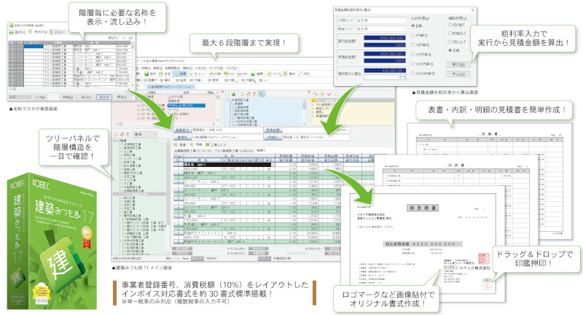This screenshot has height=315, width=583.
Task: Close the gross margin calculation dialog
Action: click(472, 10)
